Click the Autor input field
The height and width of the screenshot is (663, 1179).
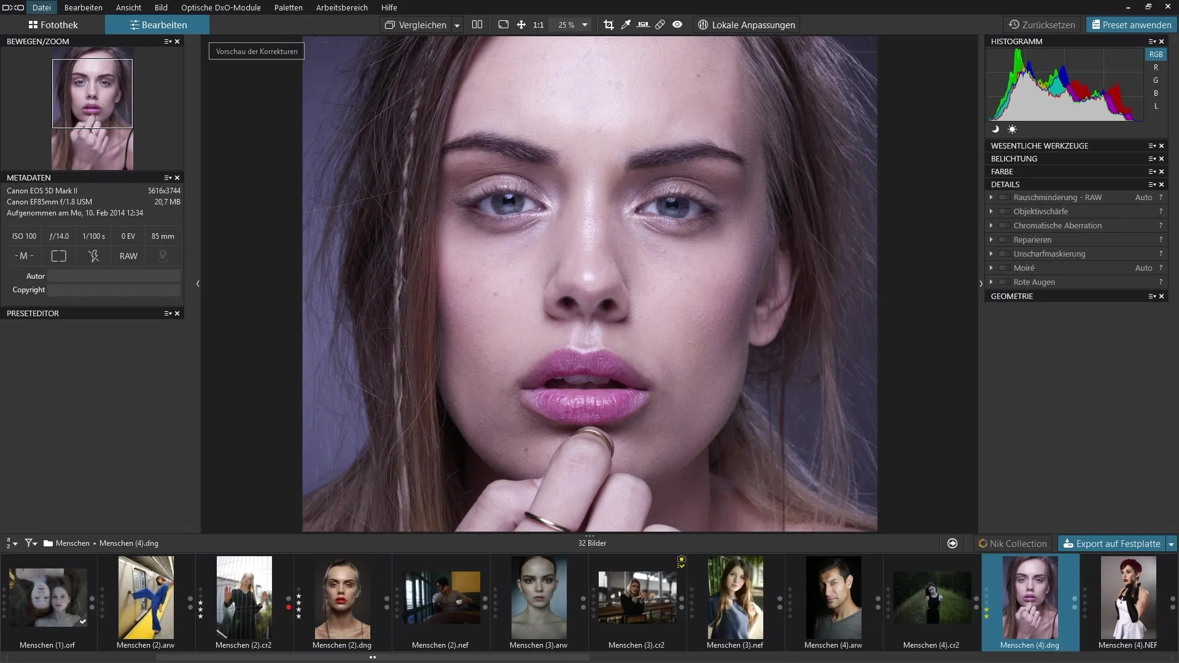coord(114,276)
